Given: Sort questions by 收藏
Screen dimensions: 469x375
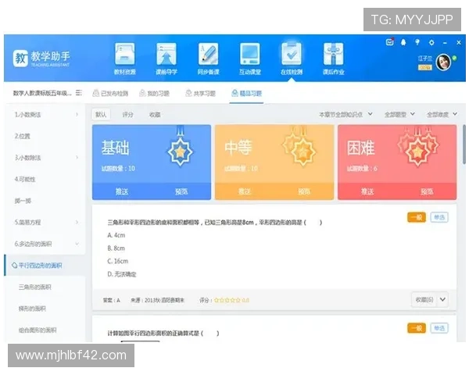Looking at the screenshot, I should point(155,115).
